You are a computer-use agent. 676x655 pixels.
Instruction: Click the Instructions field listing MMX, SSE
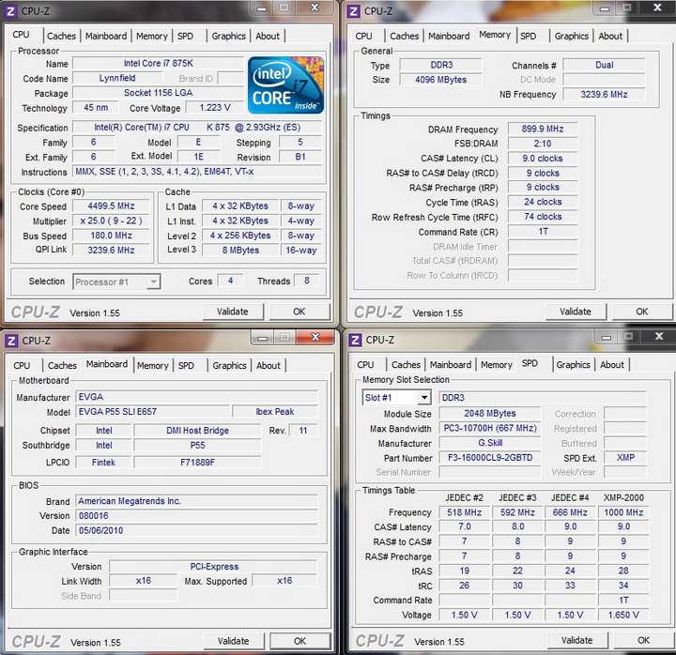coord(197,172)
